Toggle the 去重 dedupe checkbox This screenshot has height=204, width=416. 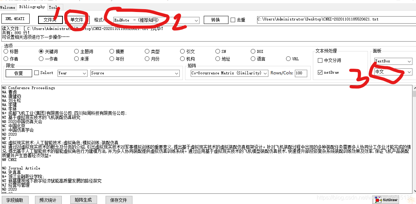[233, 20]
